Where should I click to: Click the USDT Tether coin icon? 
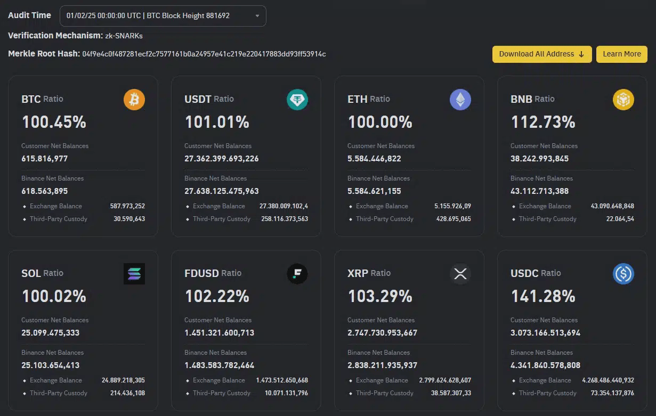tap(297, 100)
